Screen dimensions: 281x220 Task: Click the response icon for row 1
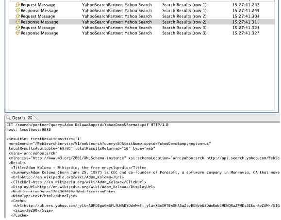click(17, 10)
